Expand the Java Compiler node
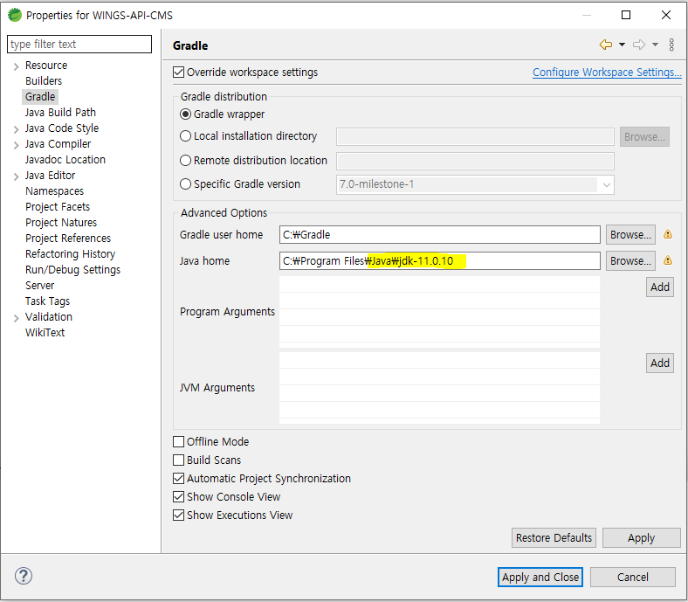 tap(17, 145)
